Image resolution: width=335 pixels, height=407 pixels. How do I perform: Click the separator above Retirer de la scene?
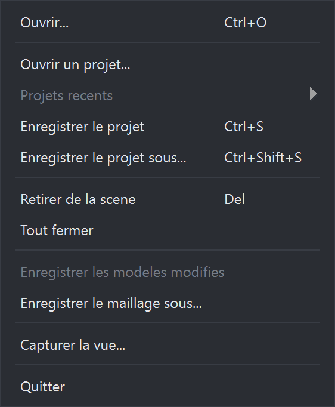click(167, 177)
